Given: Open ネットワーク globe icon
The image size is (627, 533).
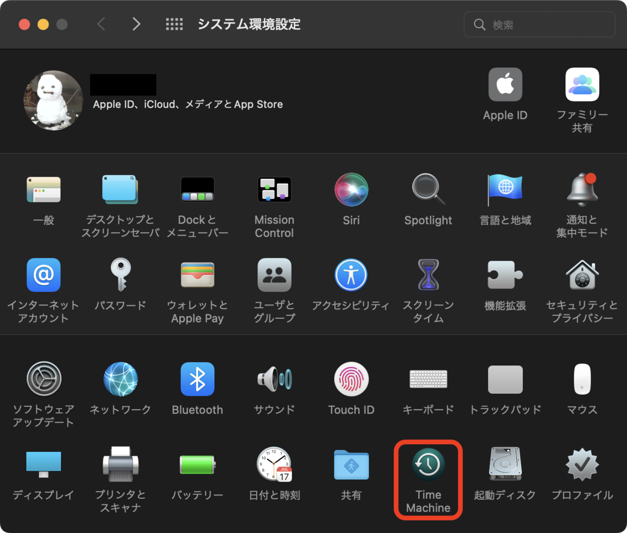Looking at the screenshot, I should pyautogui.click(x=120, y=379).
